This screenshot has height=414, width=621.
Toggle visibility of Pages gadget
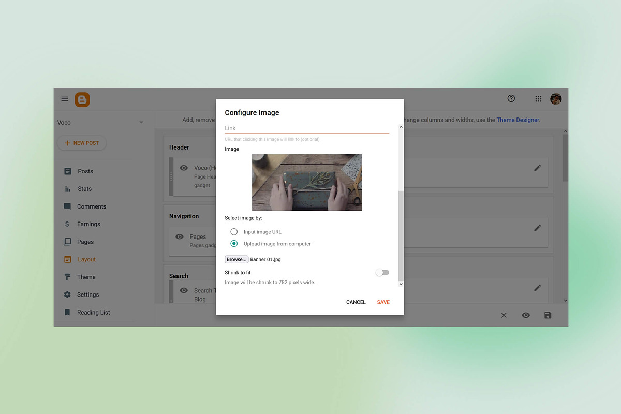tap(180, 236)
